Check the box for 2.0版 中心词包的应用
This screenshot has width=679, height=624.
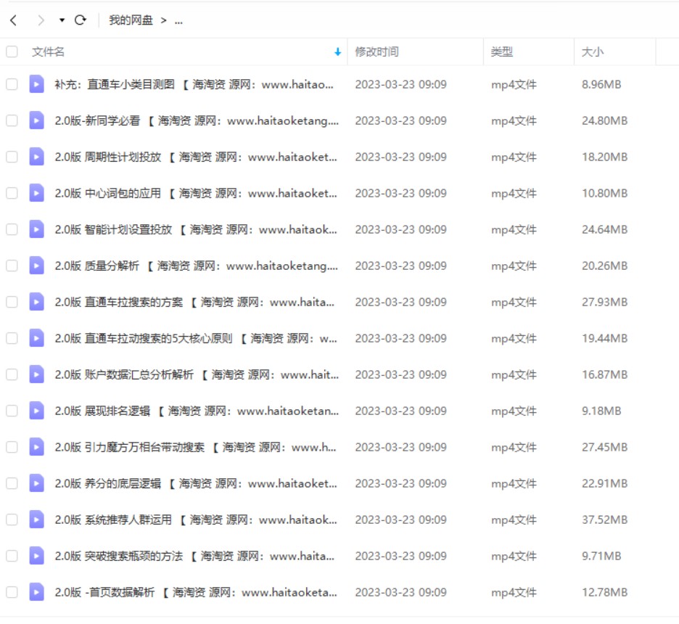[12, 193]
